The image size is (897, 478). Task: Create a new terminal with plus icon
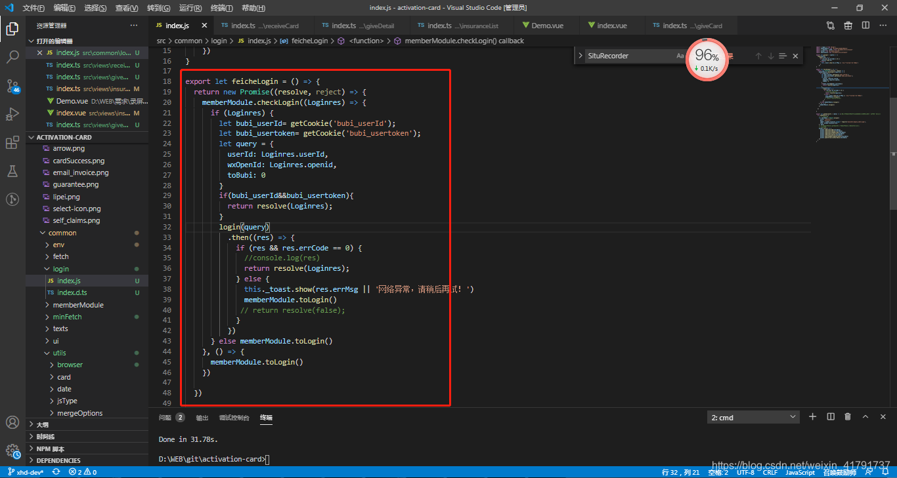[812, 416]
